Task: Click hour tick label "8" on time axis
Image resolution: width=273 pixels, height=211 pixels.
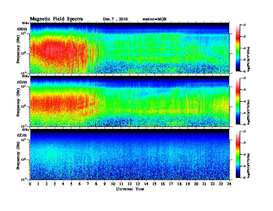Action: point(96,184)
